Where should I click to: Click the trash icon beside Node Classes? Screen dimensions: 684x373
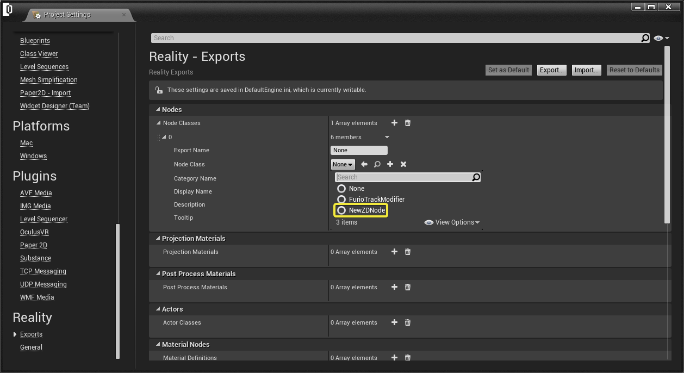(408, 123)
